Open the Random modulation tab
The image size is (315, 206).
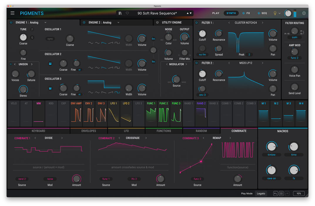[201, 131]
